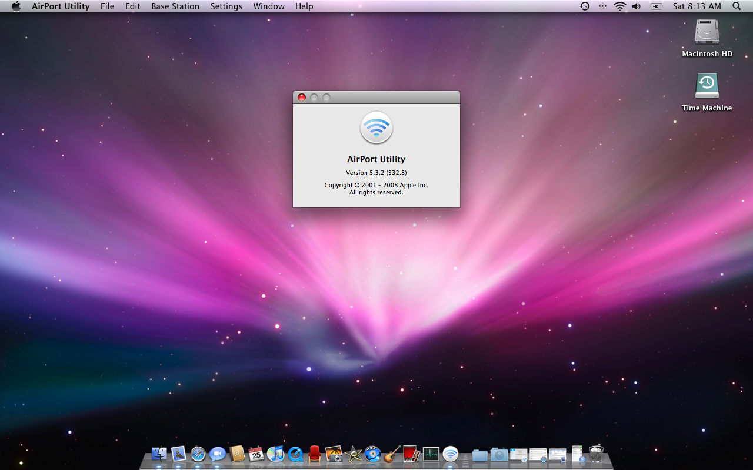Launch iTunes from the Dock
The image size is (753, 470).
coord(275,454)
